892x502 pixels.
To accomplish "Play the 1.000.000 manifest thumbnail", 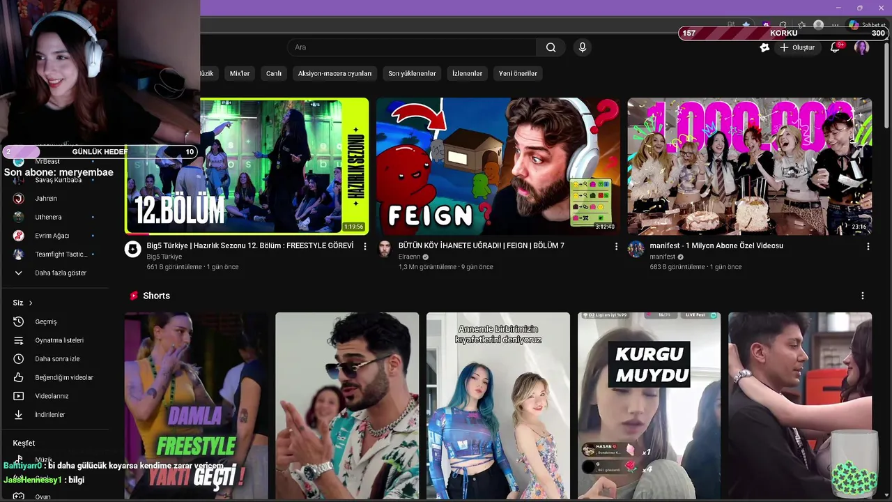I will (x=749, y=166).
